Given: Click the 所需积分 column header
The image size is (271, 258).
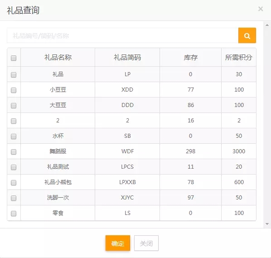Looking at the screenshot, I should [239, 57].
